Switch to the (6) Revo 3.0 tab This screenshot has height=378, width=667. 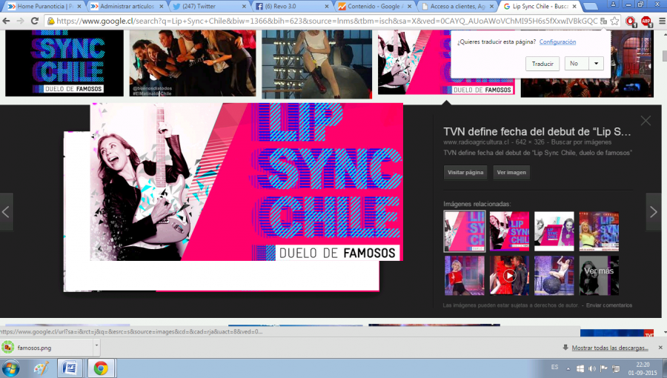[x=291, y=7]
